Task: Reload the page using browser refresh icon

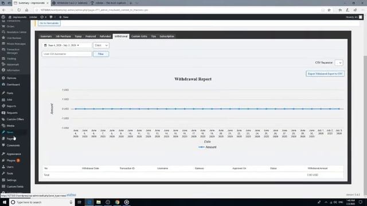Action: coord(19,10)
